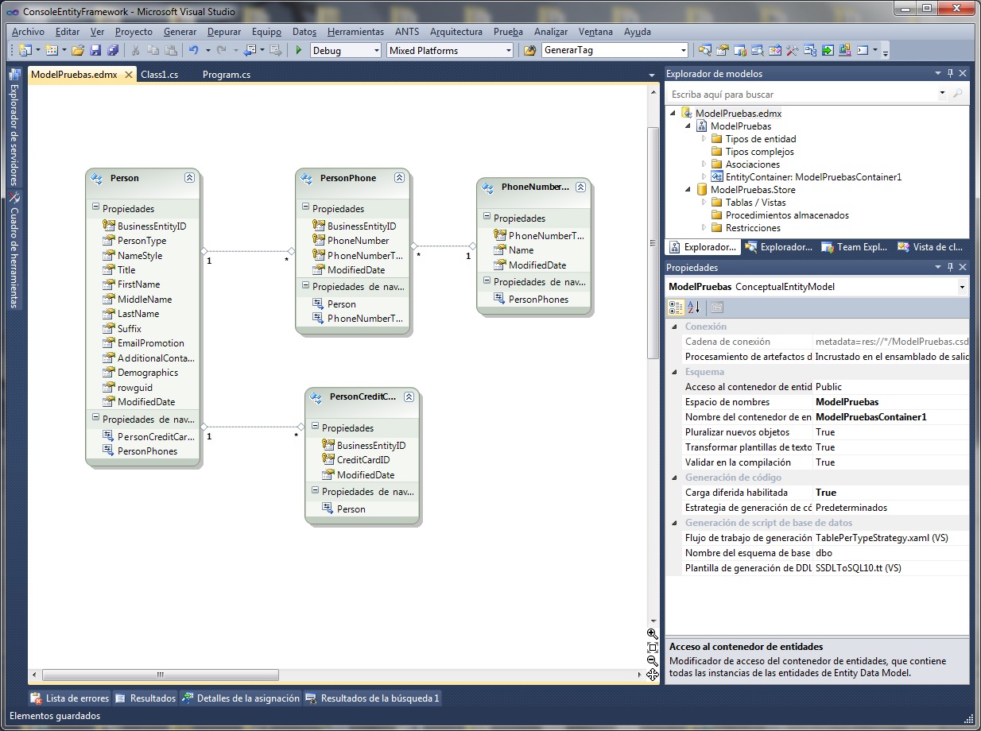The height and width of the screenshot is (731, 981).
Task: Open the Lista de errores panel tab
Action: [70, 698]
